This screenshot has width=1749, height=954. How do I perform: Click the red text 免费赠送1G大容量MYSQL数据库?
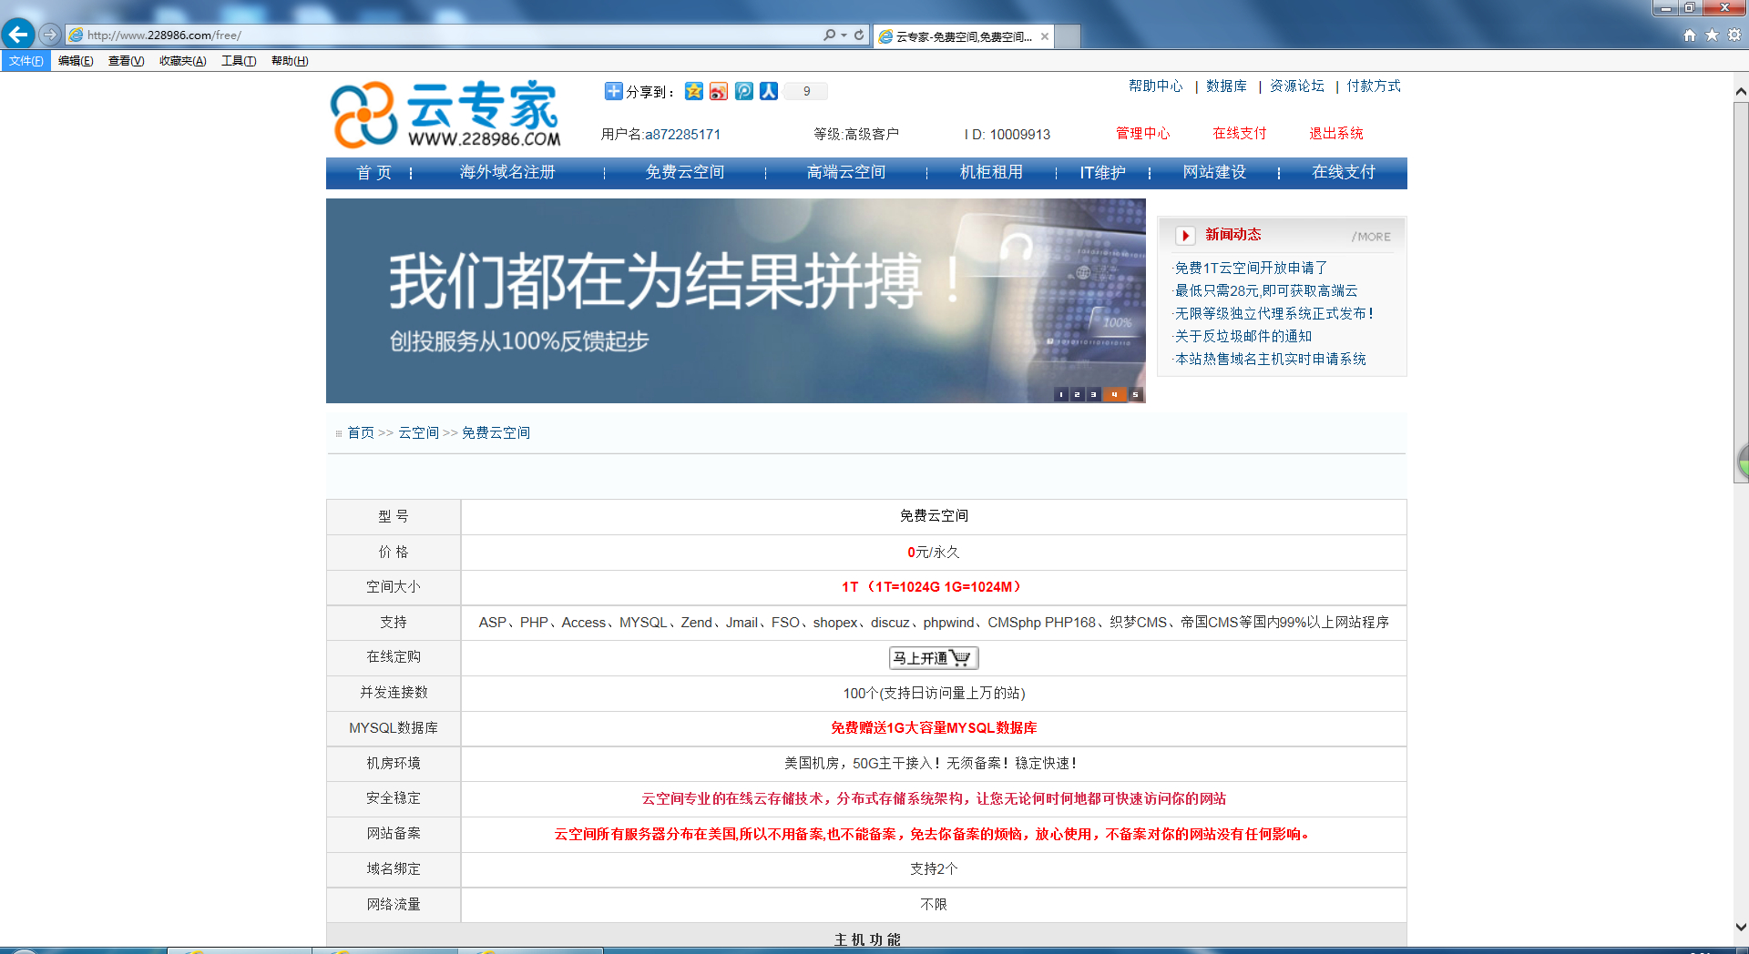(934, 728)
